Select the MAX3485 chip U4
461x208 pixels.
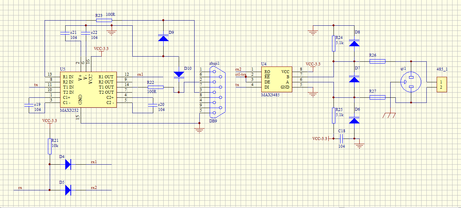point(276,79)
